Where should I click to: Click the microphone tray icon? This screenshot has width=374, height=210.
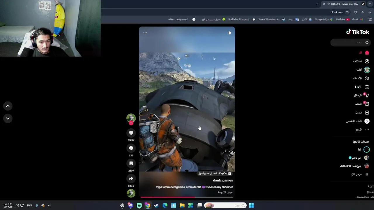point(37,205)
